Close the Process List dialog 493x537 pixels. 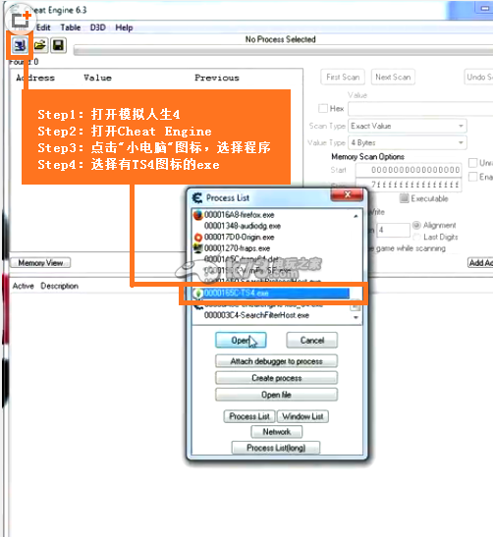(x=347, y=194)
